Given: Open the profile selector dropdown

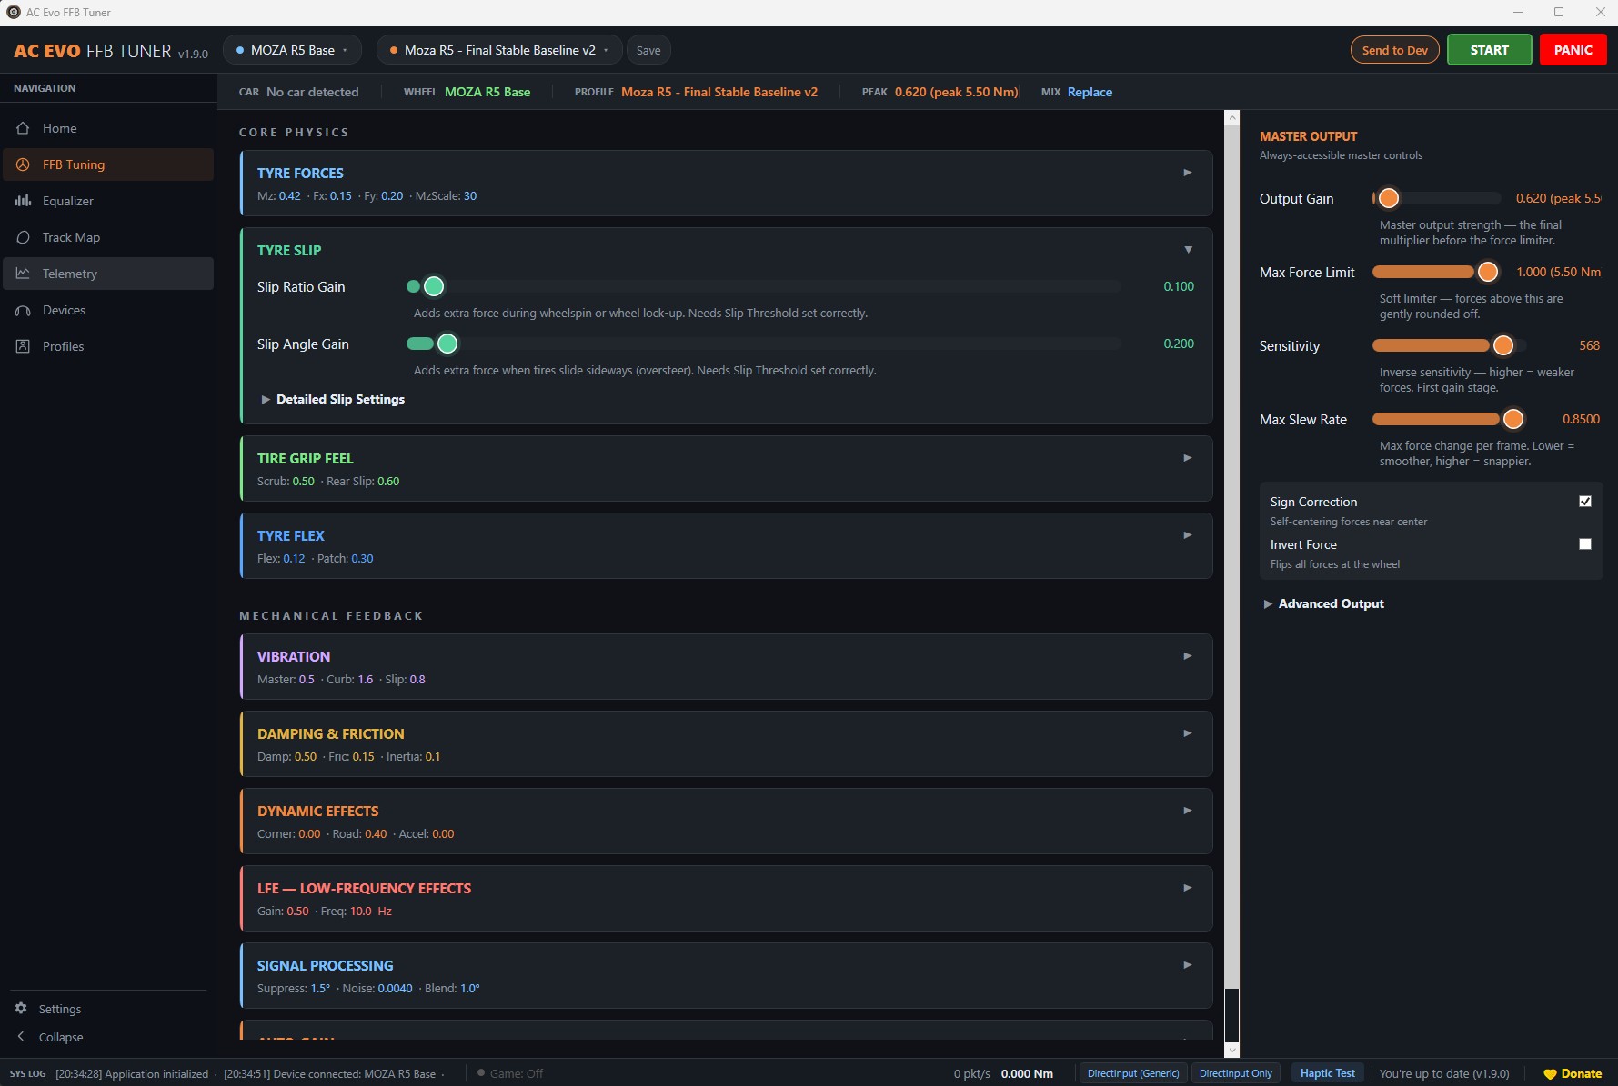Looking at the screenshot, I should (499, 50).
